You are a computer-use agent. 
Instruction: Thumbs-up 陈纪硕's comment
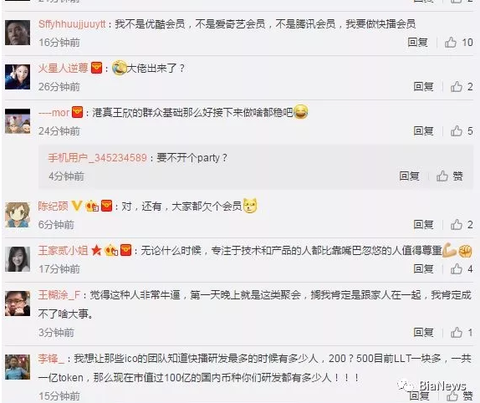[x=457, y=225]
